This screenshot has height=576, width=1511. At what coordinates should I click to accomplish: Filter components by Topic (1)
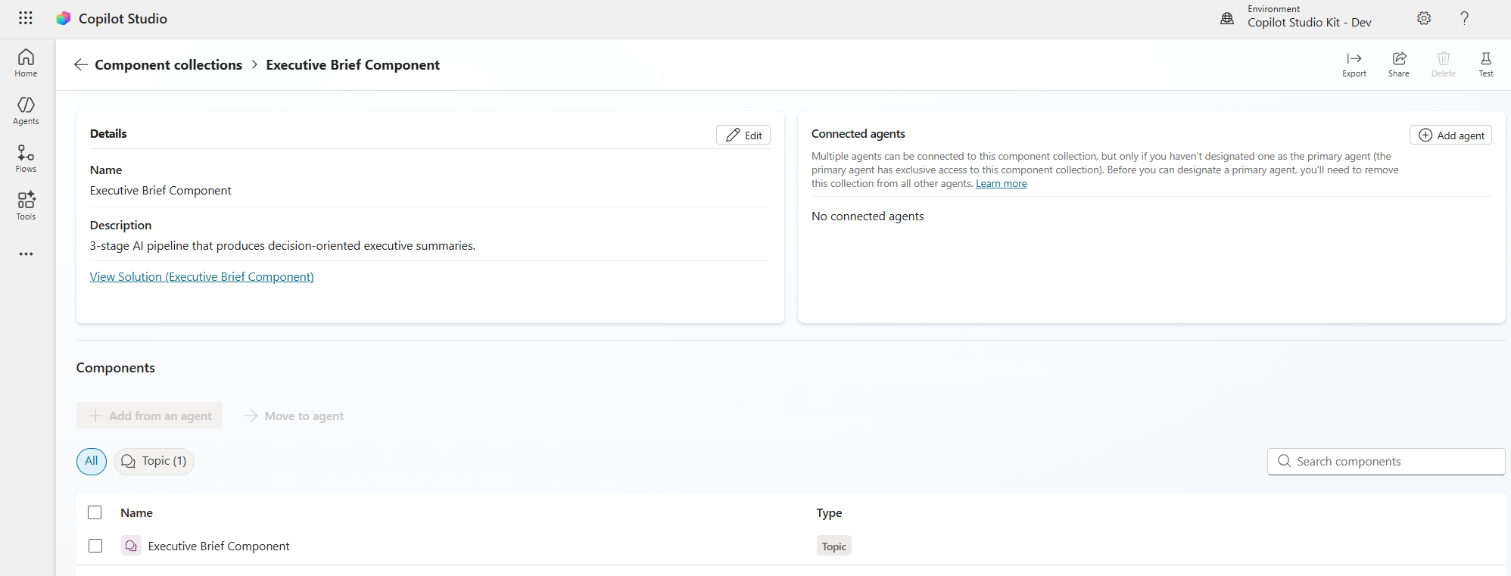(x=154, y=461)
